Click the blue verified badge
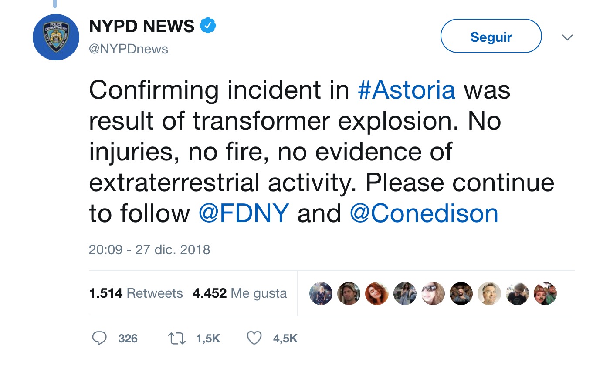Image resolution: width=610 pixels, height=372 pixels. pos(208,27)
